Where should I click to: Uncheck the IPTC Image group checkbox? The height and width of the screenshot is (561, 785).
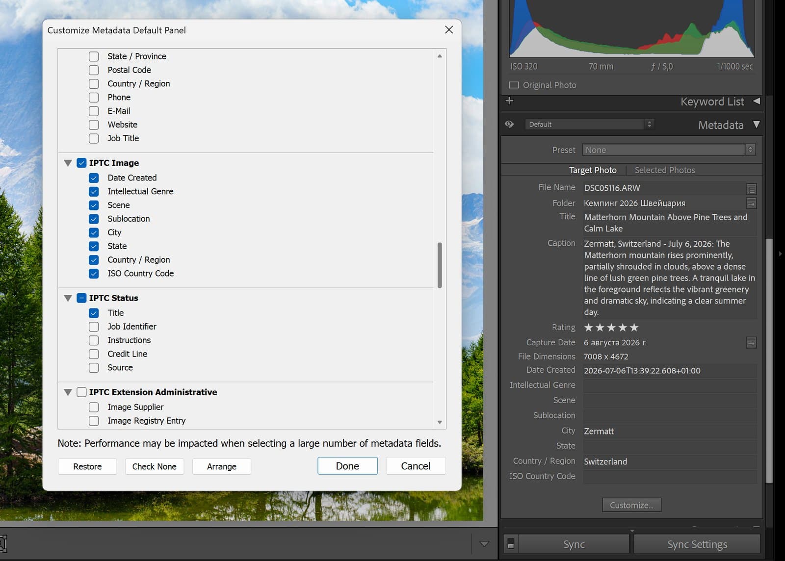[x=81, y=163]
